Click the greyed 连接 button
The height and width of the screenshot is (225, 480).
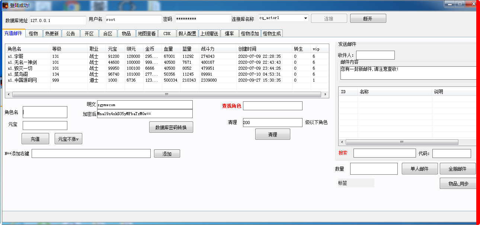click(329, 19)
